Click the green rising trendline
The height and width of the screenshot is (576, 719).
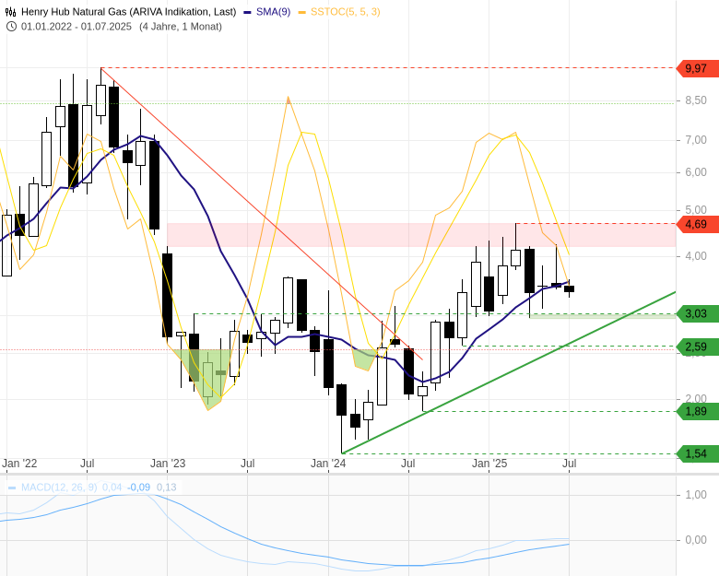pos(509,372)
